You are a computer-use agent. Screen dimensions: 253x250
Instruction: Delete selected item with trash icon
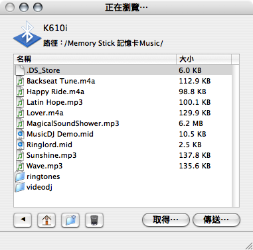[x=94, y=220]
